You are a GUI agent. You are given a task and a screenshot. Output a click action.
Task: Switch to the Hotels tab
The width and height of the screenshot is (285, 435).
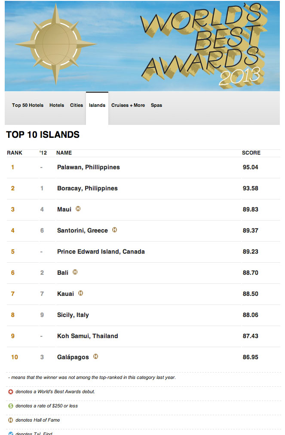[57, 105]
